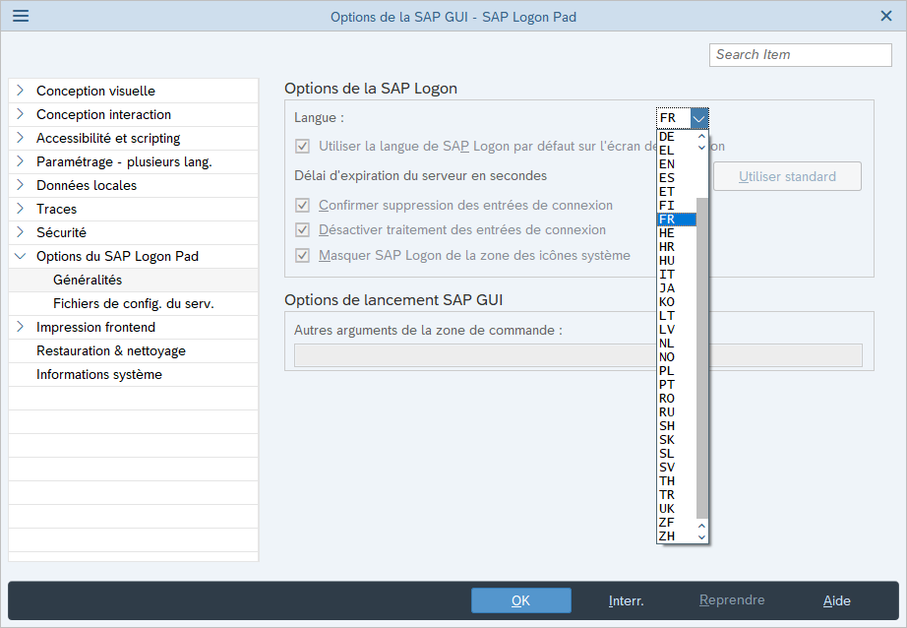Choose HR in the language list

(x=677, y=247)
